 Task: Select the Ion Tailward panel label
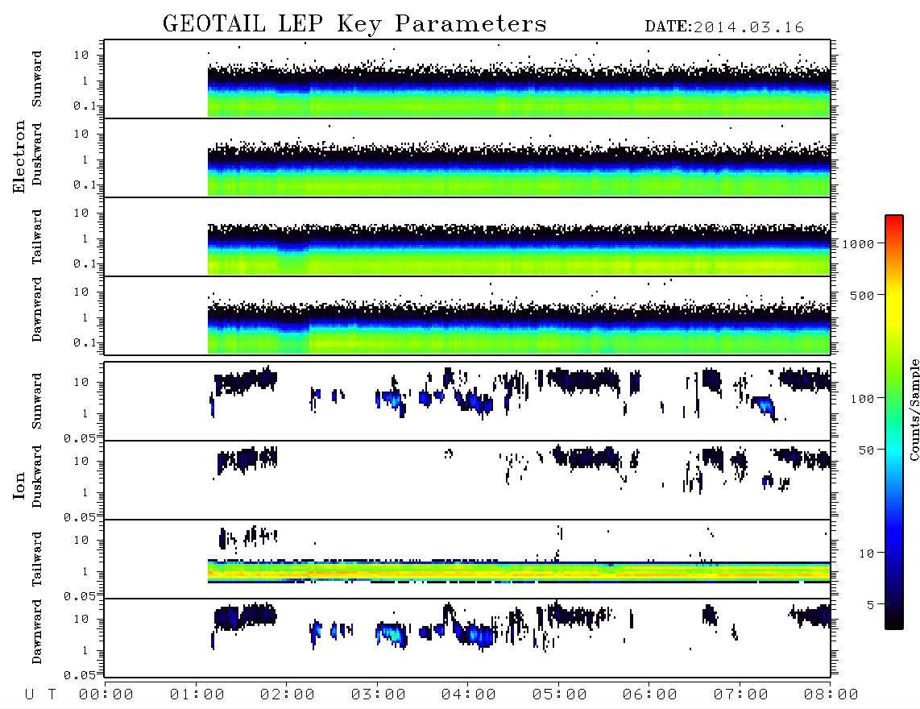pyautogui.click(x=37, y=559)
